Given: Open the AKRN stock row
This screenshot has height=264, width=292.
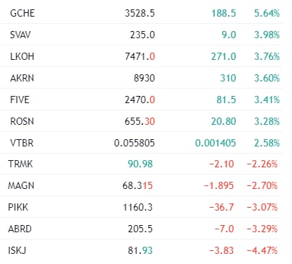Looking at the screenshot, I should point(141,78).
